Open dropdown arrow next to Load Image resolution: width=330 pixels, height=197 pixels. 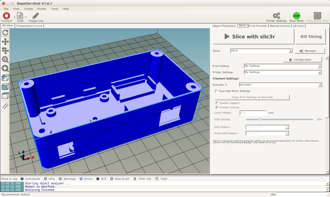[x=26, y=17]
